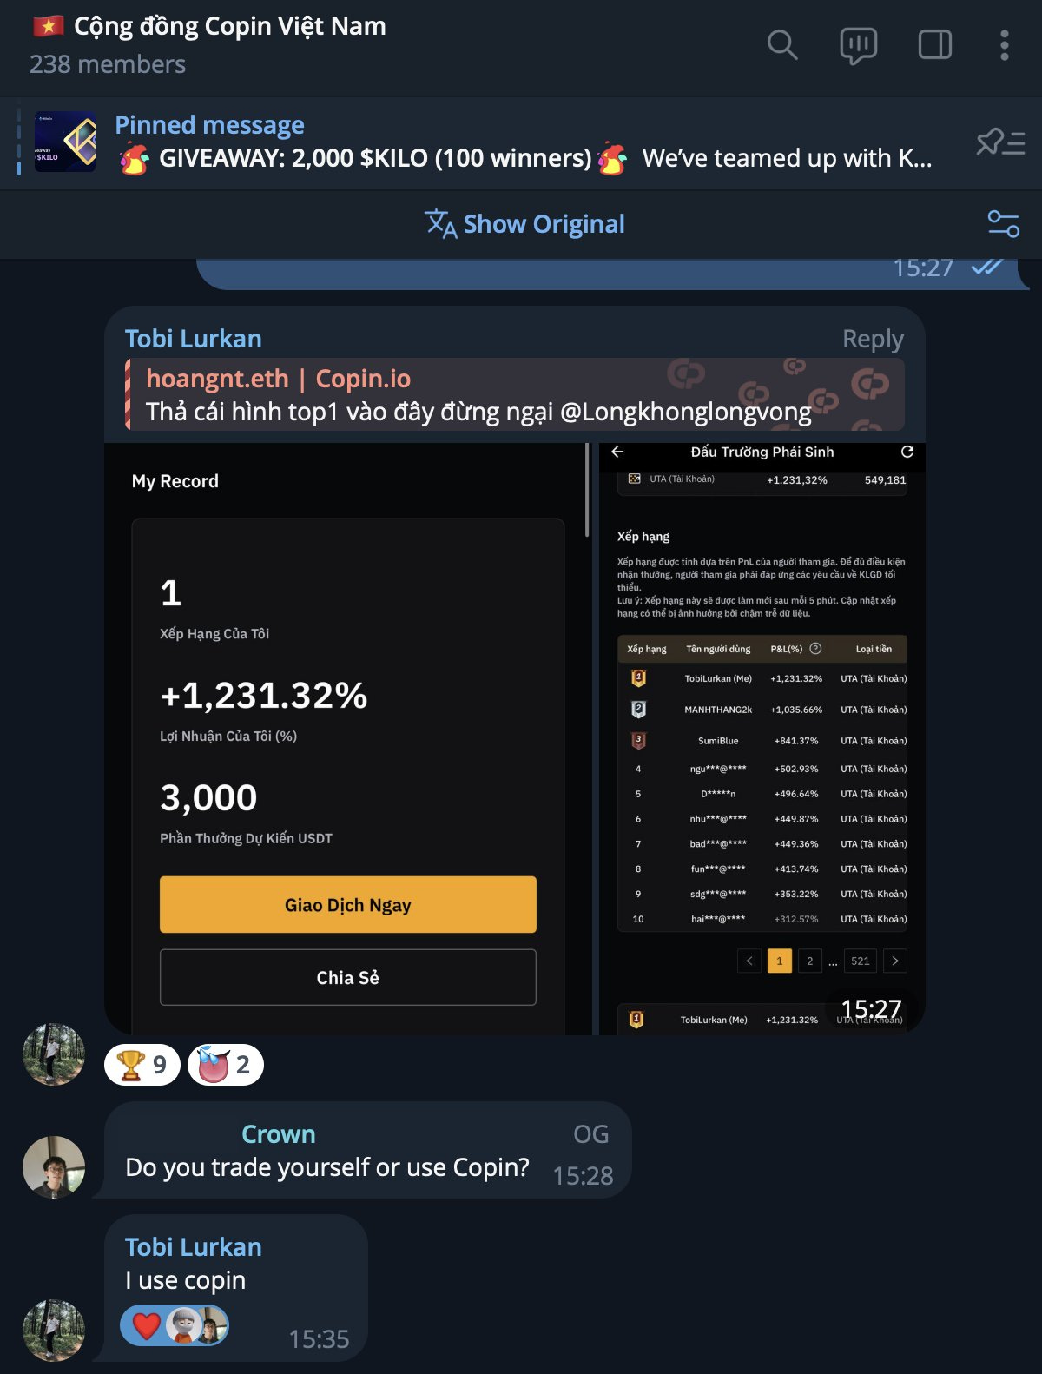The width and height of the screenshot is (1042, 1374).
Task: Start the group voice chat icon
Action: pos(858,46)
